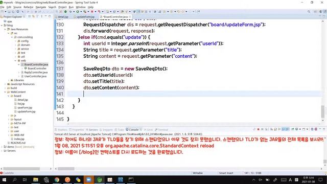Click the green Run launch icon
The width and height of the screenshot is (327, 184).
click(78, 12)
